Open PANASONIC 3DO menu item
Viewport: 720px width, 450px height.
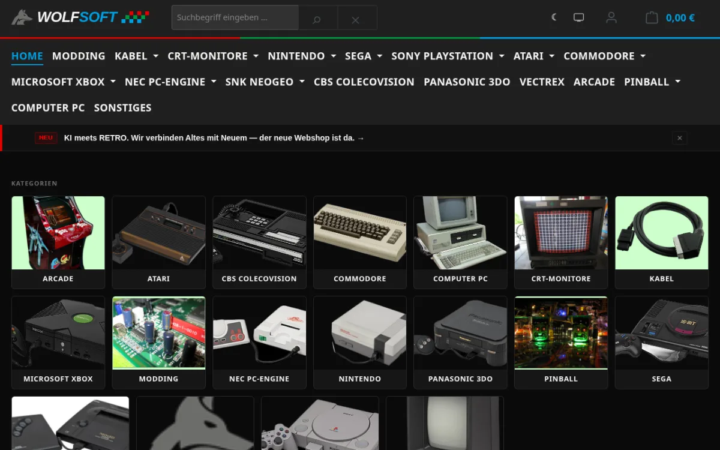click(x=467, y=82)
